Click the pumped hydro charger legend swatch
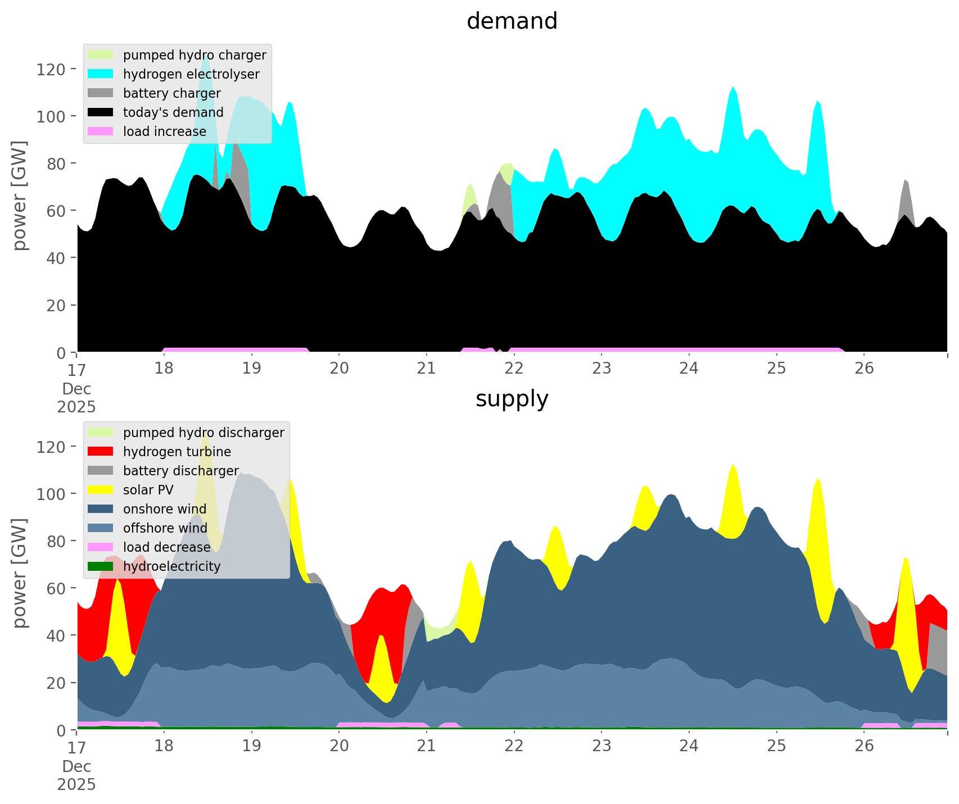Screen dimensions: 959x804 pyautogui.click(x=101, y=55)
